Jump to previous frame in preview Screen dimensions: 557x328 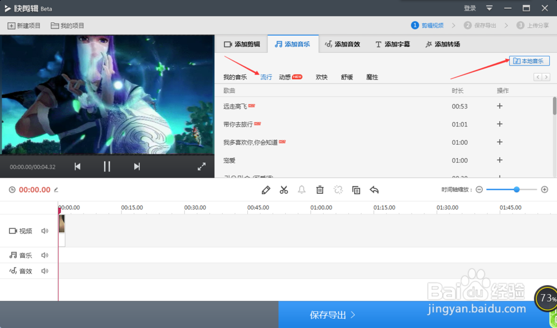click(x=77, y=167)
